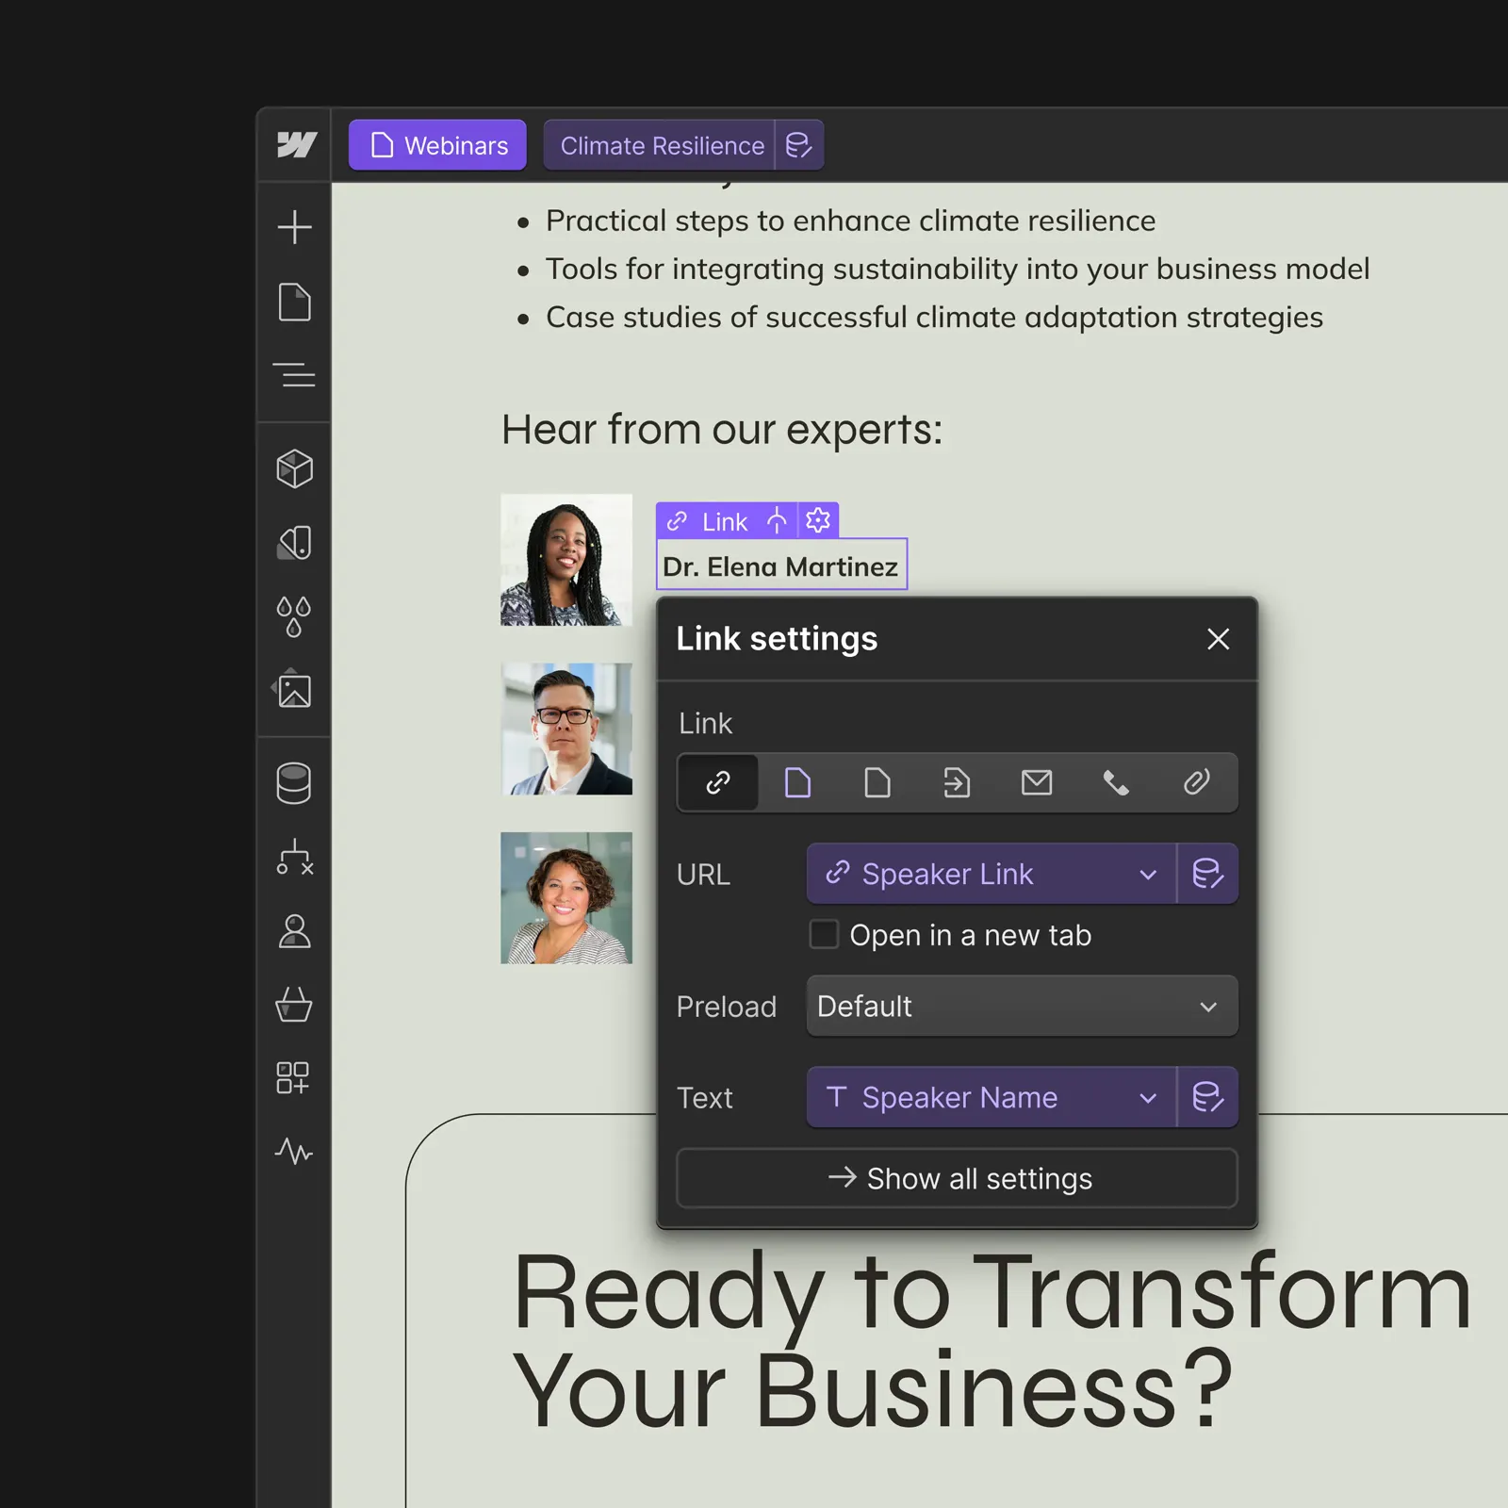Expand the Speaker Name text dropdown
Screen dimensions: 1508x1508
pos(1149,1097)
